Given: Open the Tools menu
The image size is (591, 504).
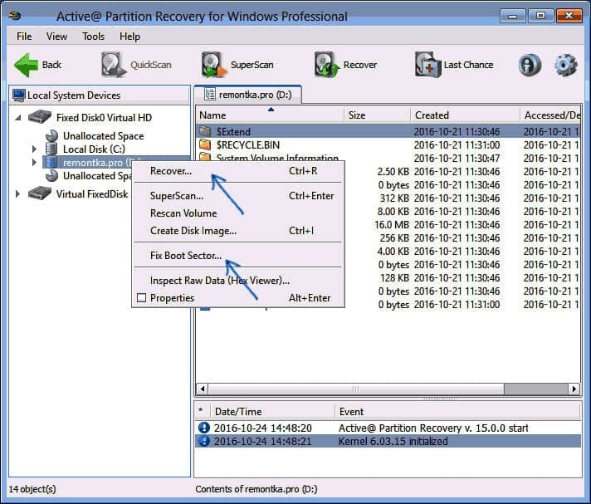Looking at the screenshot, I should [93, 37].
